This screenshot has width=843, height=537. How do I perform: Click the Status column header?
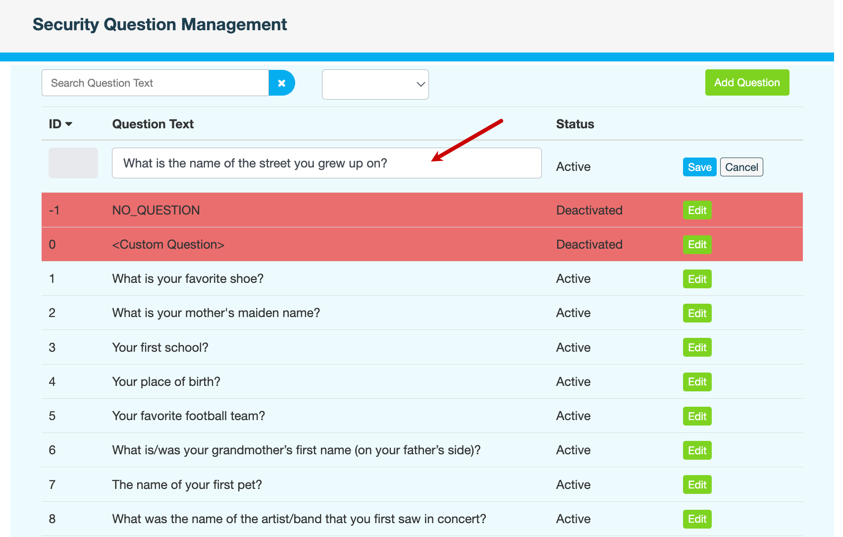coord(575,124)
